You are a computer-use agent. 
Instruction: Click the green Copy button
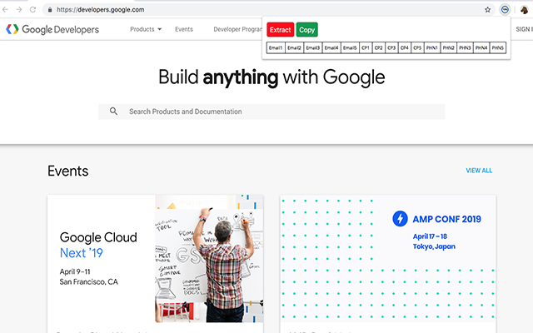307,30
